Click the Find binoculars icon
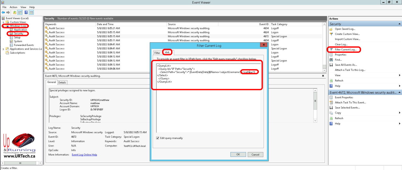402x170 pixels. coord(331,60)
